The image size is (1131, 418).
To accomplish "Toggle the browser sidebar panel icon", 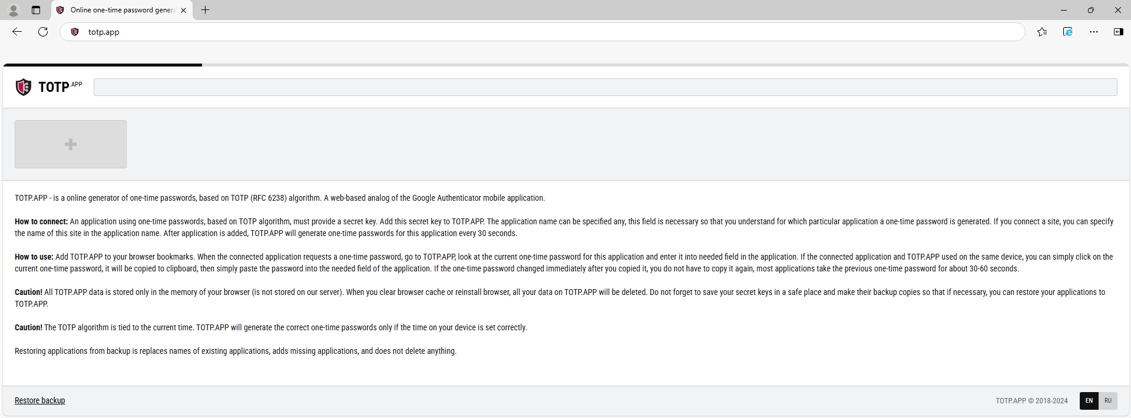I will point(1118,32).
